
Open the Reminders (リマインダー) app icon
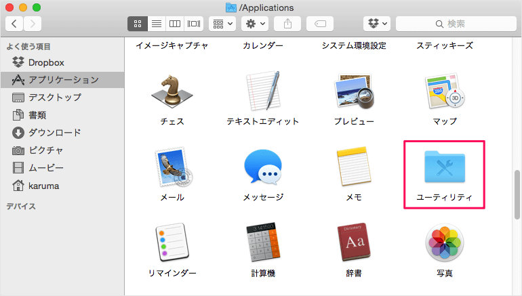coord(172,242)
